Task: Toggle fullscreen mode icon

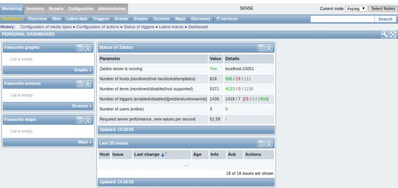Action: pos(393,35)
